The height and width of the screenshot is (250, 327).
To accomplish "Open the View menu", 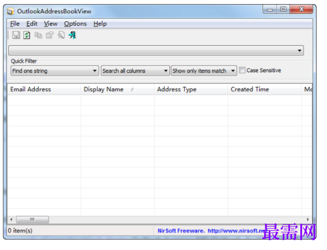I will point(51,24).
